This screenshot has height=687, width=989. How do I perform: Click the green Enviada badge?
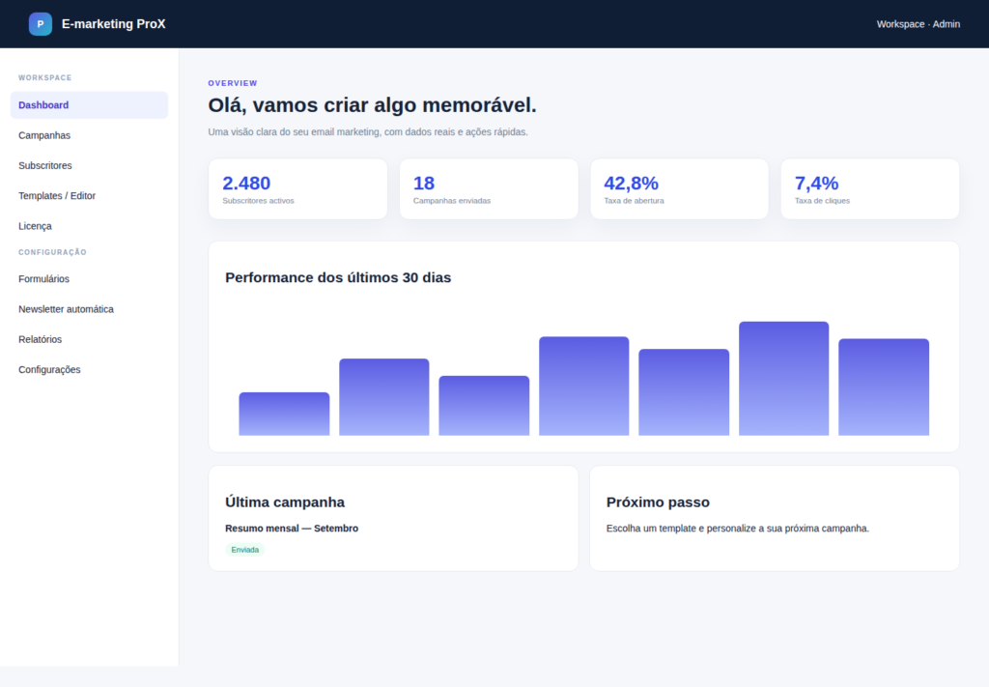click(x=244, y=550)
